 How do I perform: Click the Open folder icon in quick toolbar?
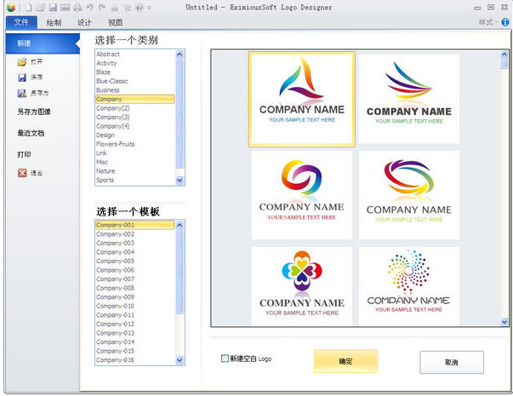coord(41,7)
